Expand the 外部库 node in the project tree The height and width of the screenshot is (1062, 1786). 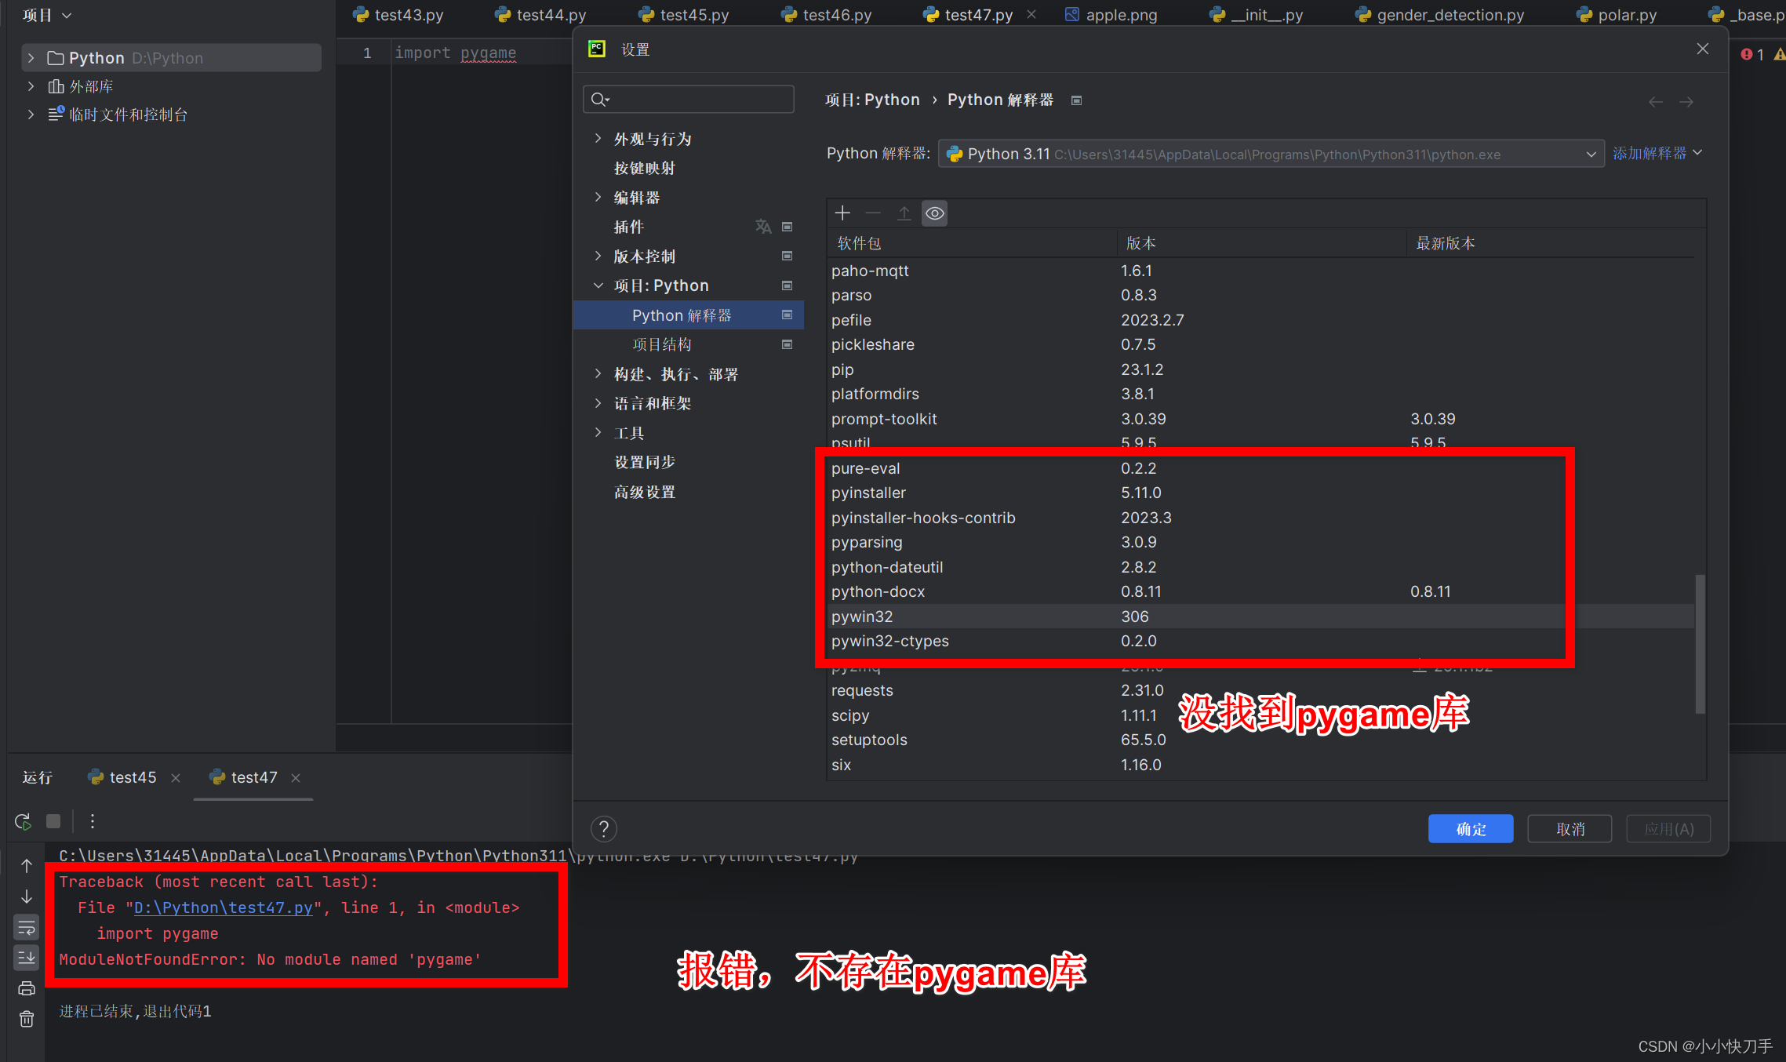click(x=31, y=85)
